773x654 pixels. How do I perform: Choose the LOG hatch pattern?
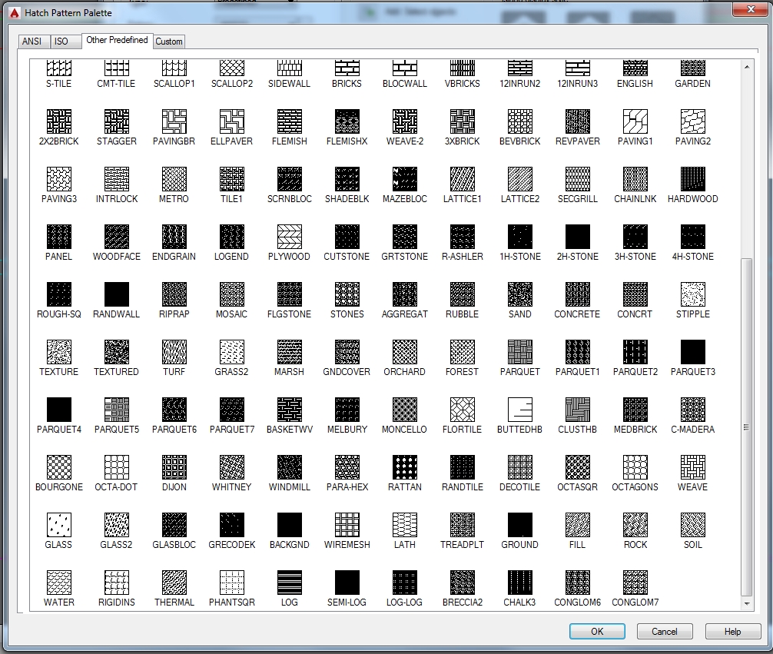(x=290, y=583)
